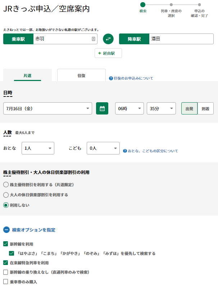Select 利用しない radio option
Image resolution: width=218 pixels, height=292 pixels.
[6, 205]
